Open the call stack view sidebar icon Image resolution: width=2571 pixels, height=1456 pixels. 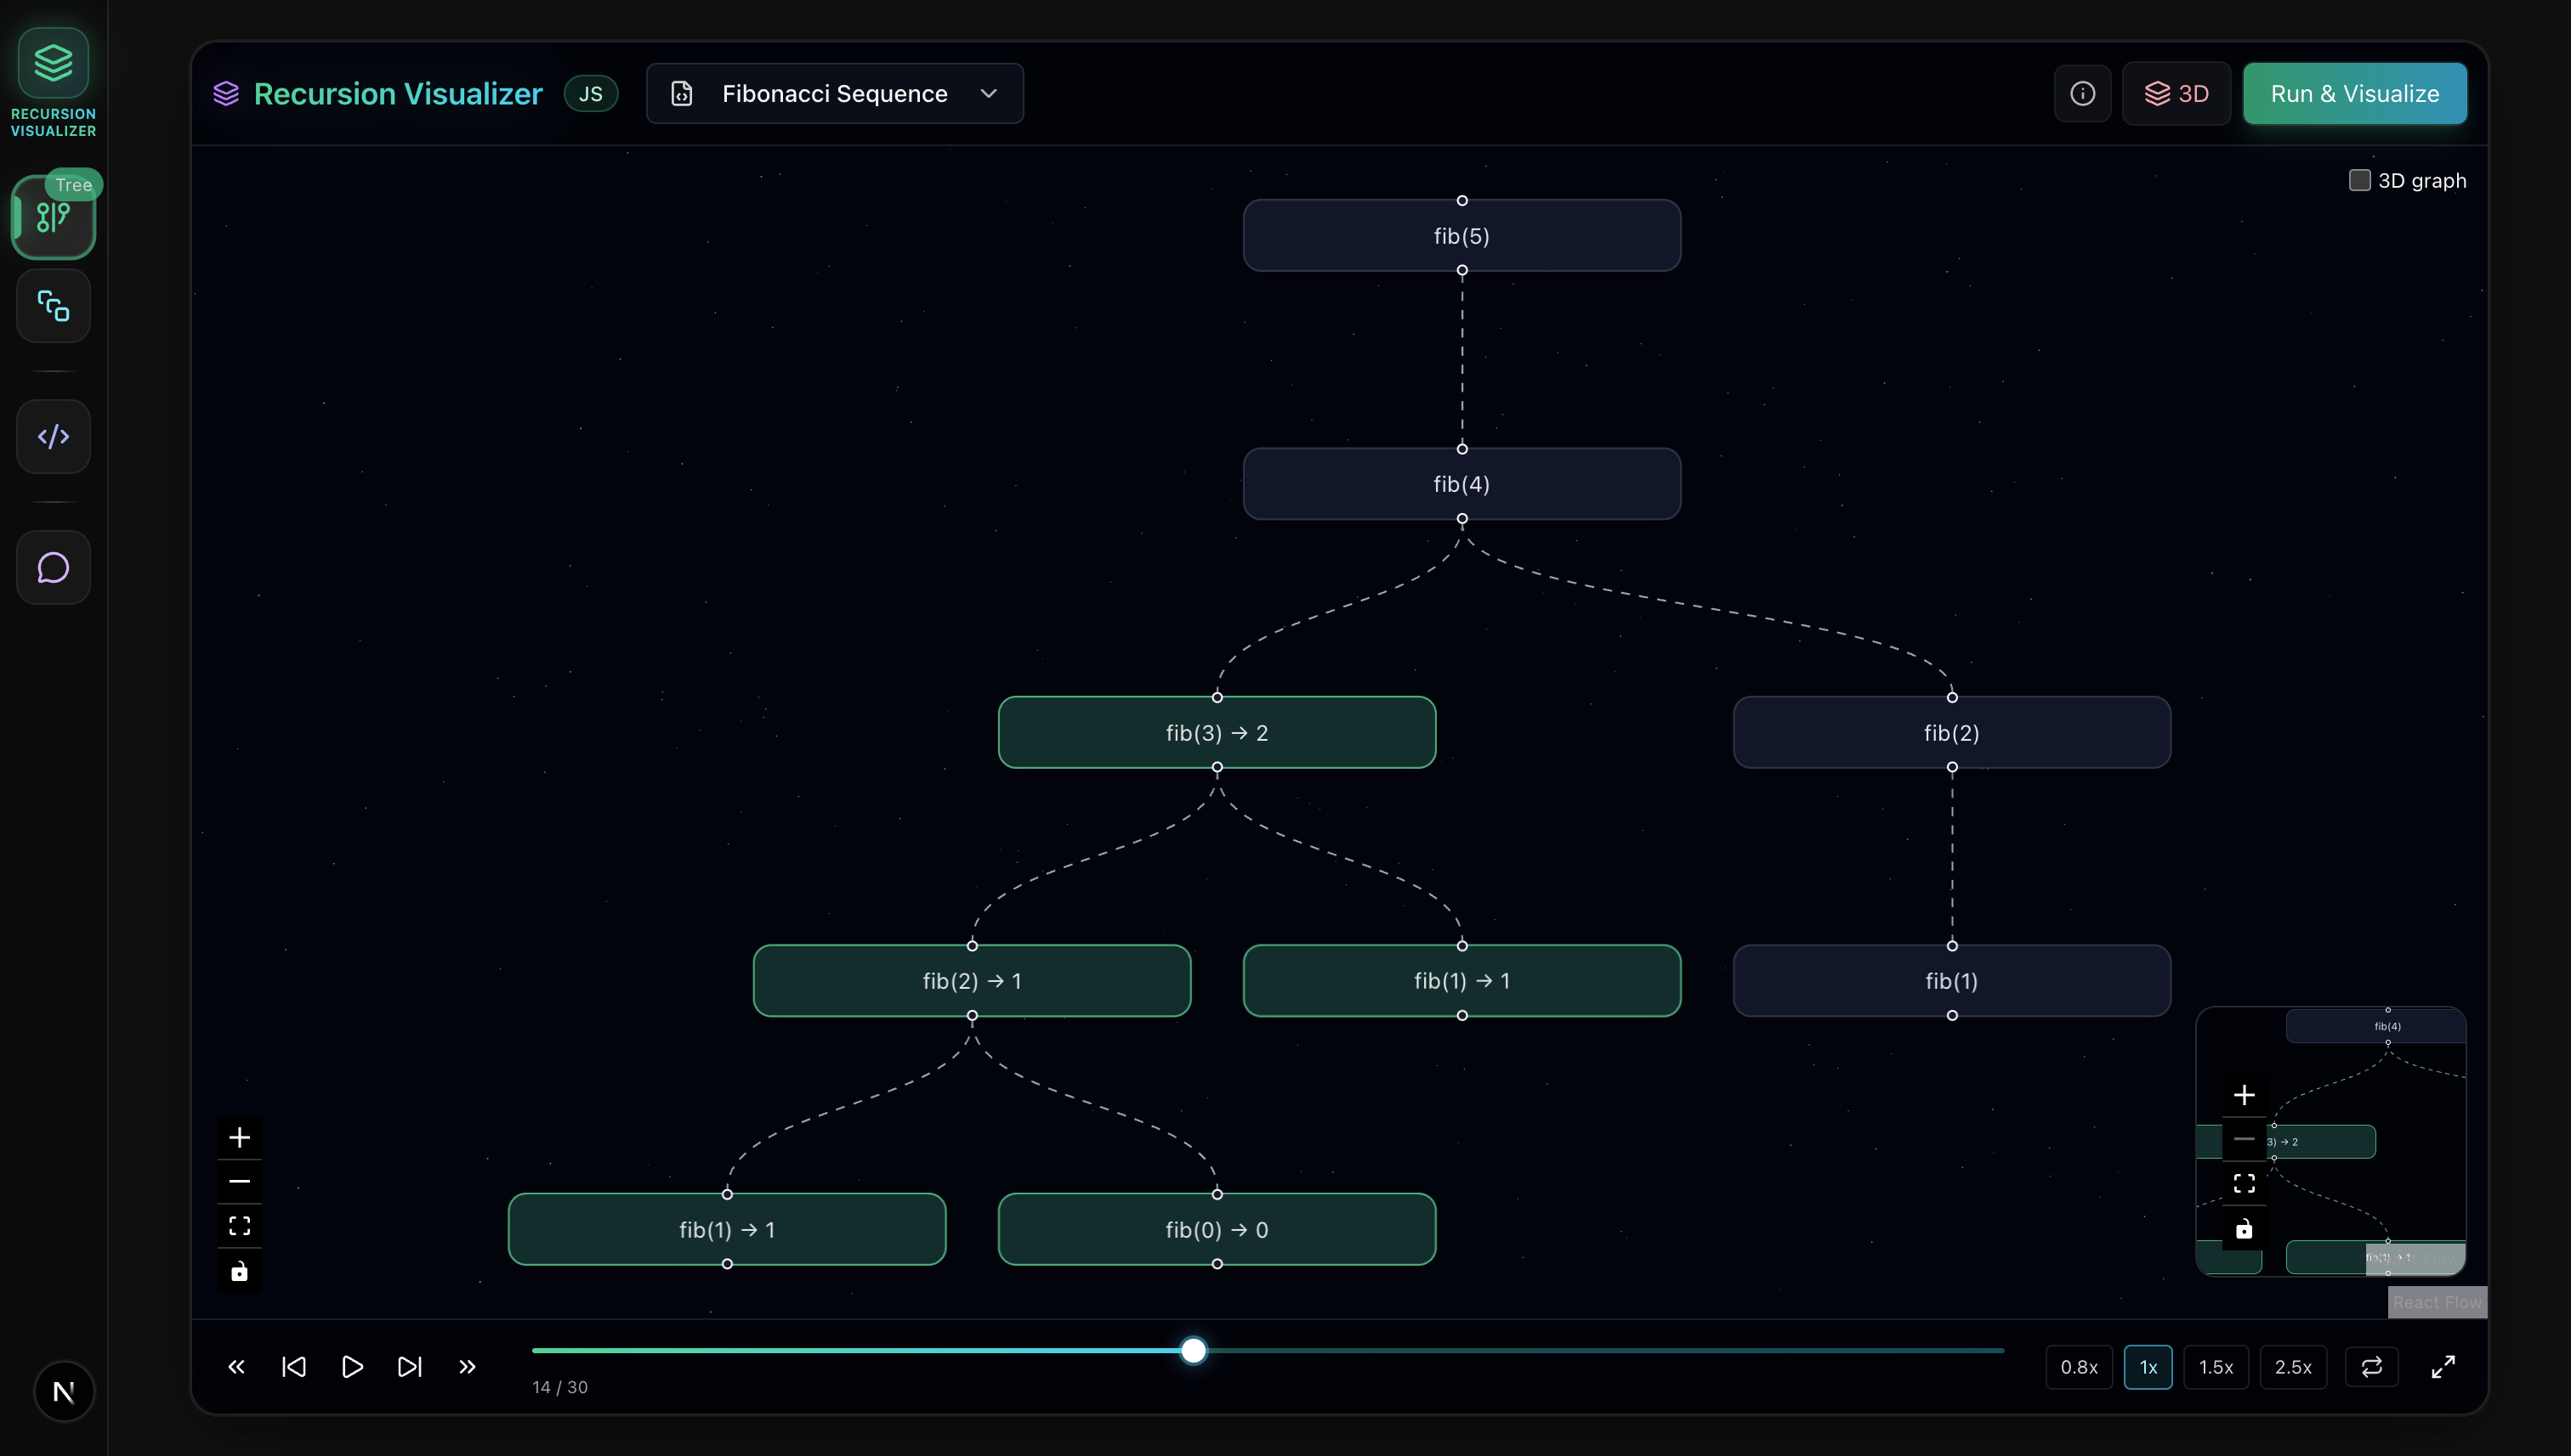coord(53,306)
